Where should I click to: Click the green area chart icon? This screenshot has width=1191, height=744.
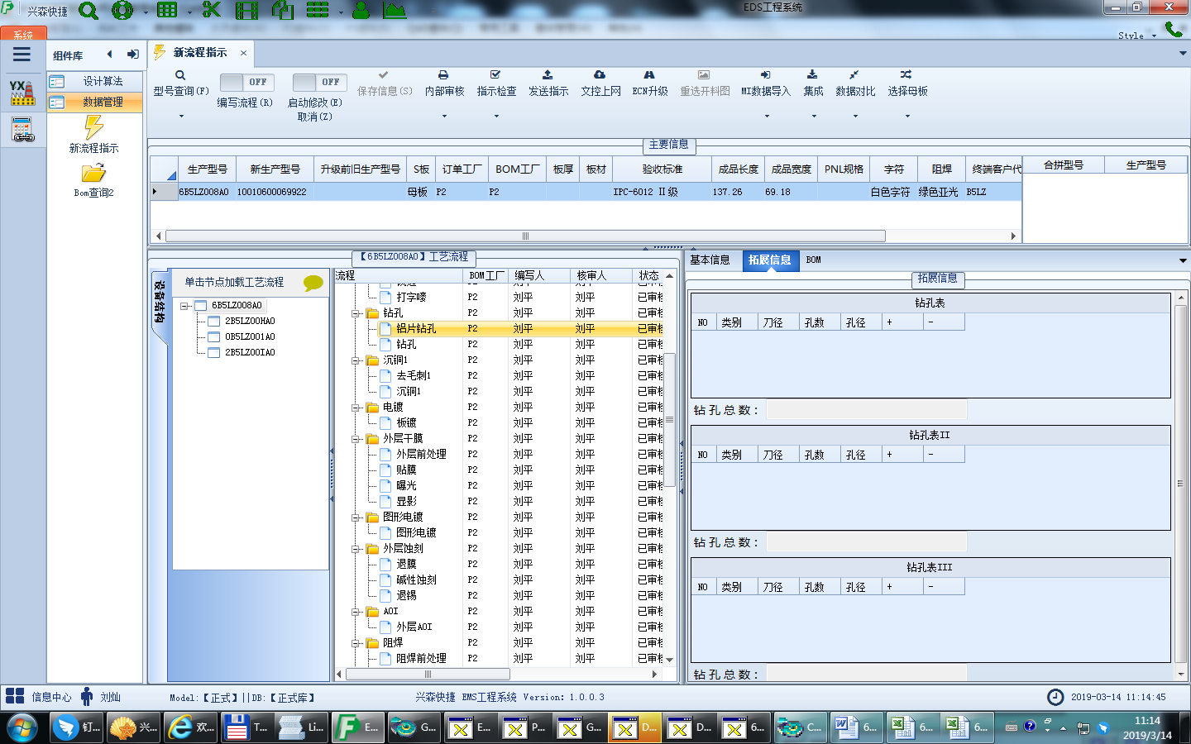click(x=395, y=10)
